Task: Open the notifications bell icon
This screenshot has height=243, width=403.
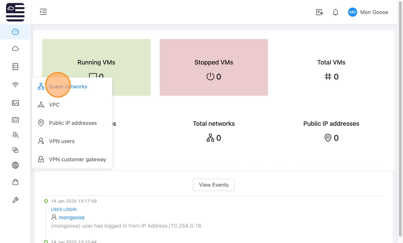Action: [335, 12]
